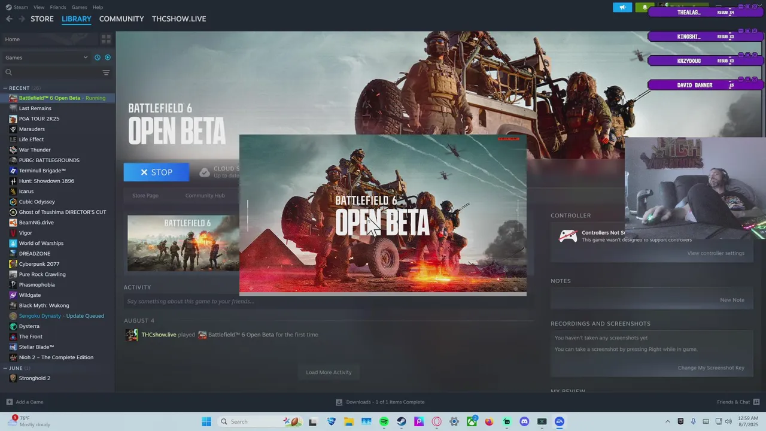Open the Battlefield 6 featured thumbnail

[183, 243]
